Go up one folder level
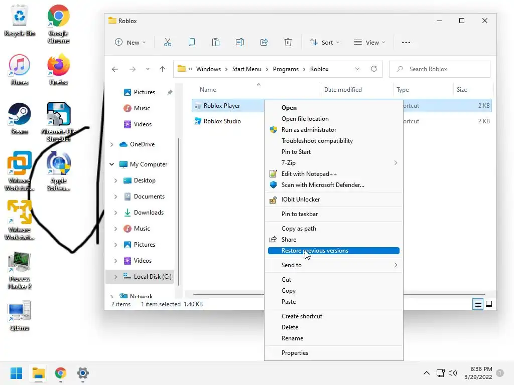This screenshot has width=514, height=385. coord(162,69)
